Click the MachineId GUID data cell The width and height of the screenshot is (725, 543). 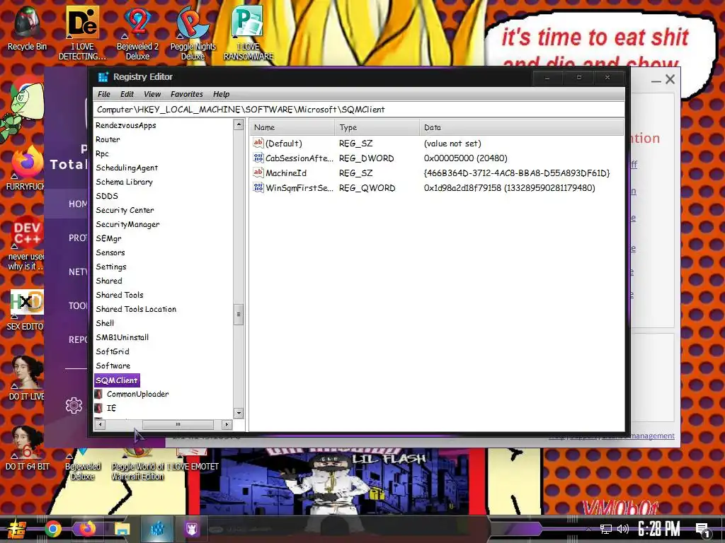point(516,173)
